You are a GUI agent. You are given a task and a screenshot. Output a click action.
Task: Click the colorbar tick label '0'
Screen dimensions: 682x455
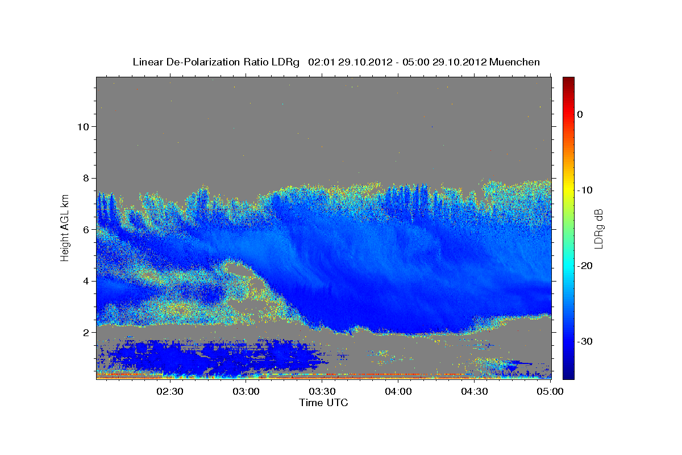[580, 114]
